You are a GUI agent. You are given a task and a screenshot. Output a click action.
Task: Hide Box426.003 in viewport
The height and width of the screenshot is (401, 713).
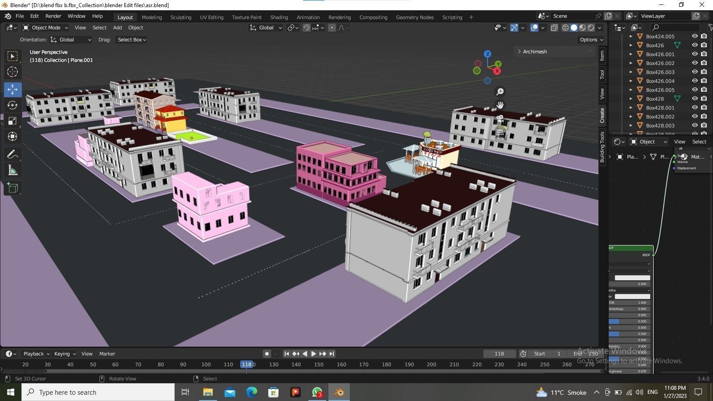(x=695, y=72)
